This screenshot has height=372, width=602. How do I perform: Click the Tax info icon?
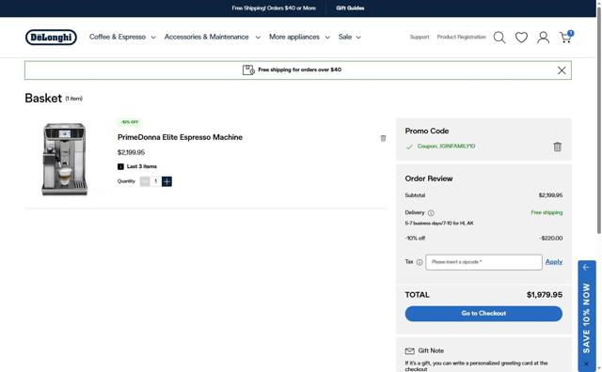(x=420, y=262)
